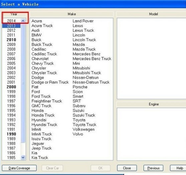Pick GMC Truck
This screenshot has width=186, height=175.
pos(41,106)
